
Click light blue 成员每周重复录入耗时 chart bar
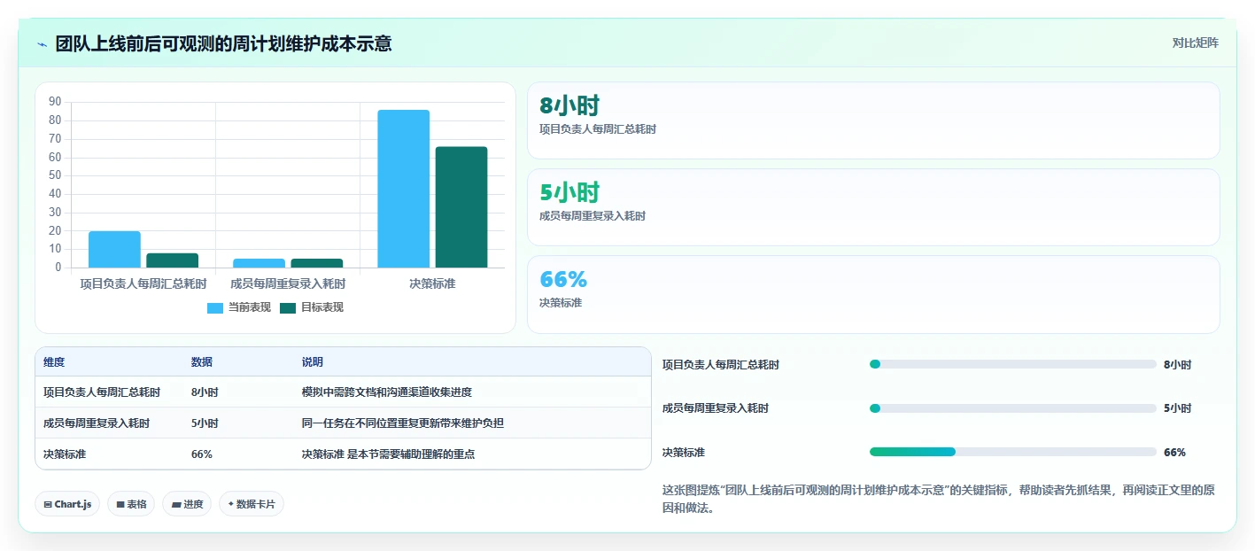pyautogui.click(x=259, y=263)
